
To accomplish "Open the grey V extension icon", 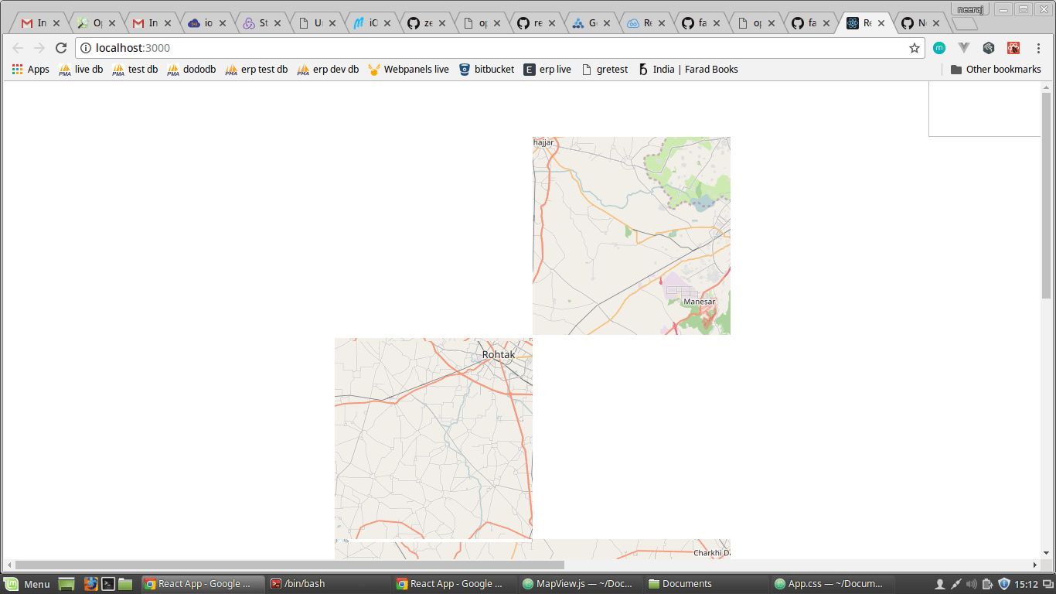I will 964,48.
